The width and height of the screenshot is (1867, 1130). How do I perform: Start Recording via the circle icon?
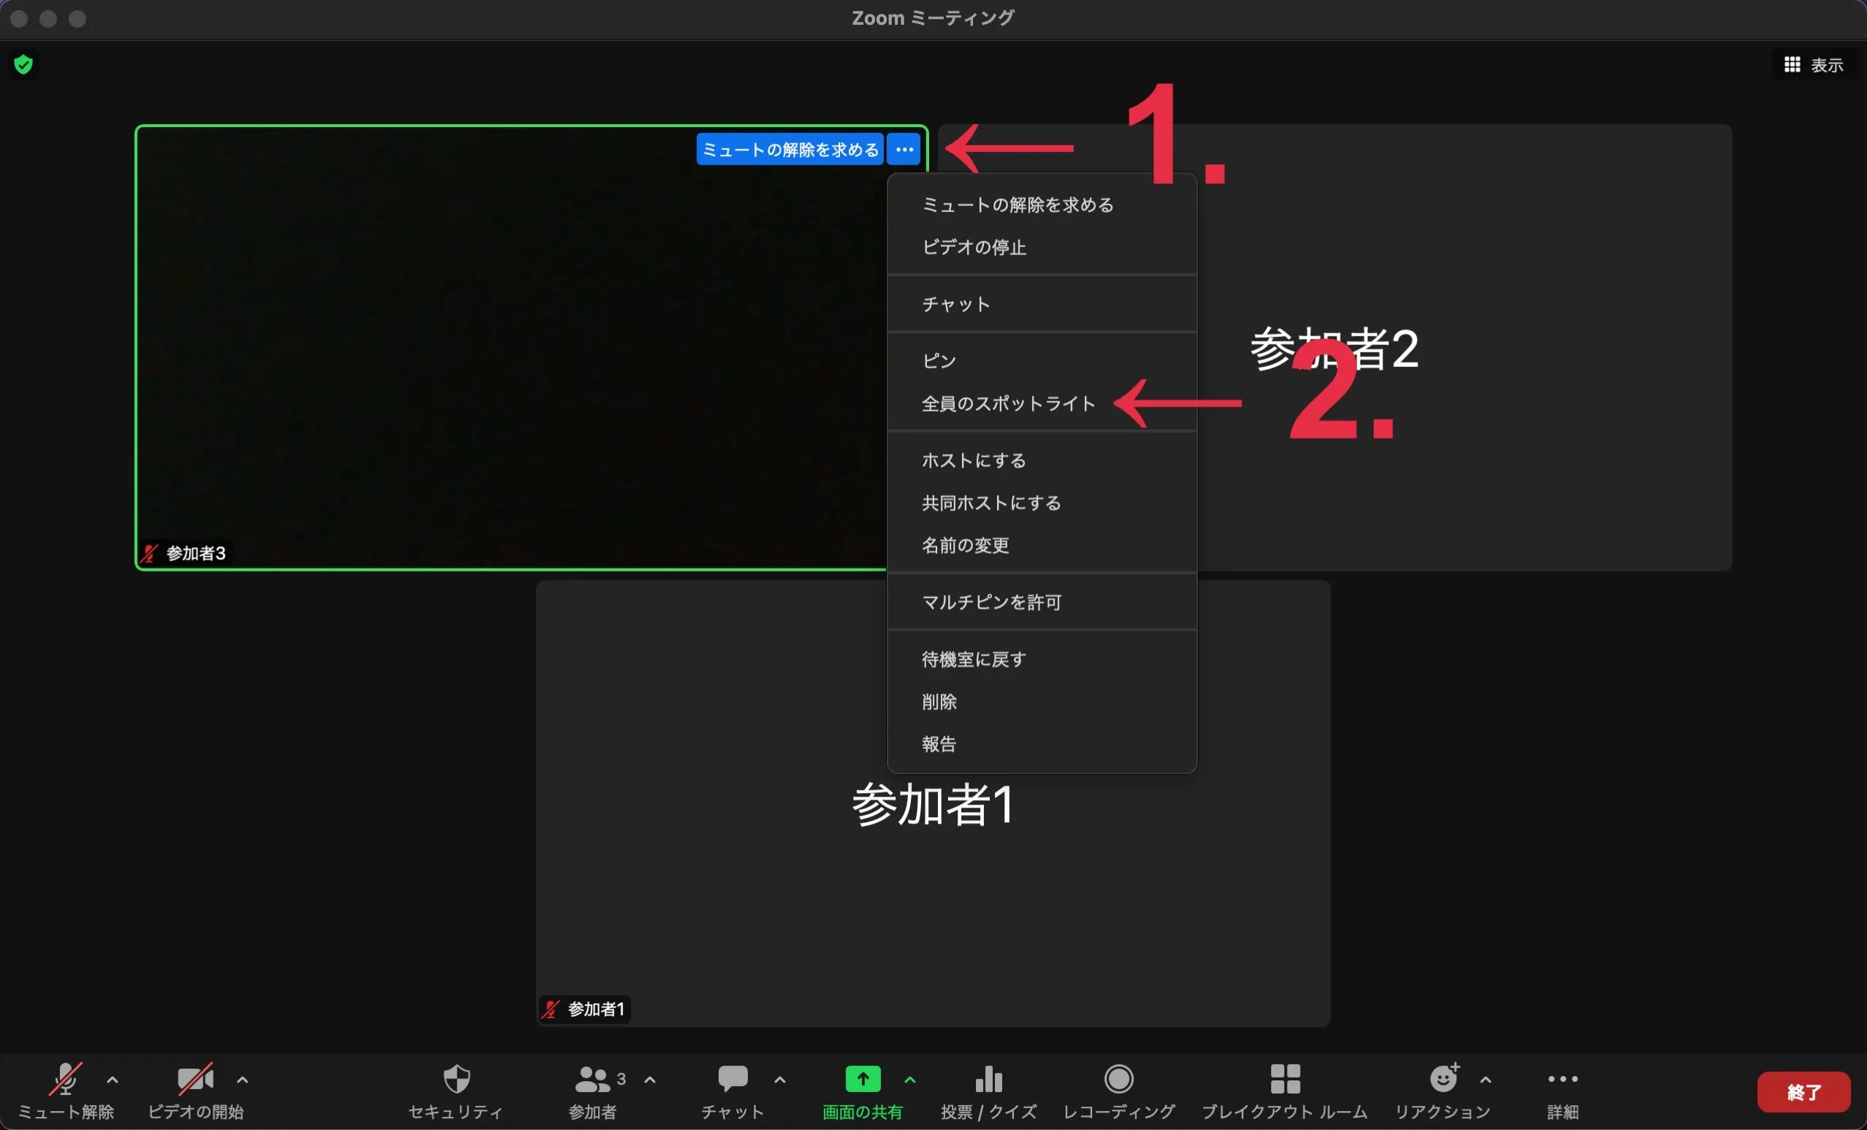pos(1118,1080)
